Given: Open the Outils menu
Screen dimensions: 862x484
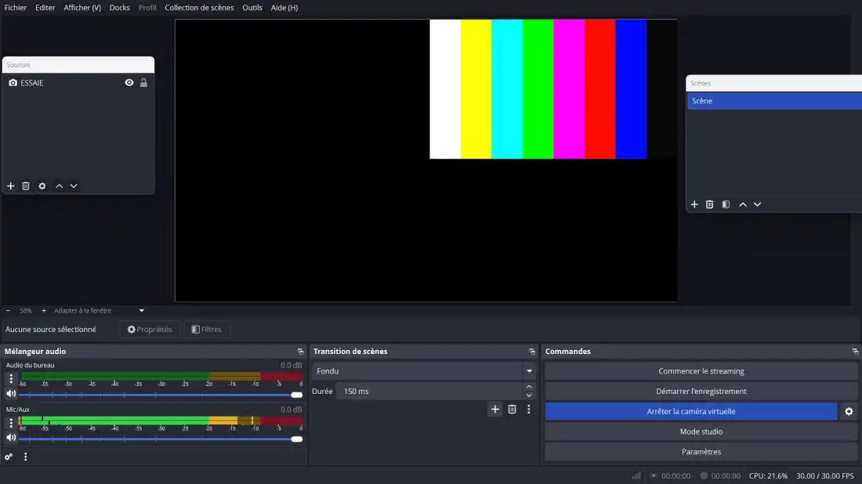Looking at the screenshot, I should pyautogui.click(x=252, y=8).
